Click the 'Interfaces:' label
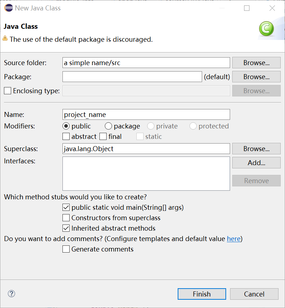Viewport: 285px width, 308px height. pyautogui.click(x=20, y=161)
